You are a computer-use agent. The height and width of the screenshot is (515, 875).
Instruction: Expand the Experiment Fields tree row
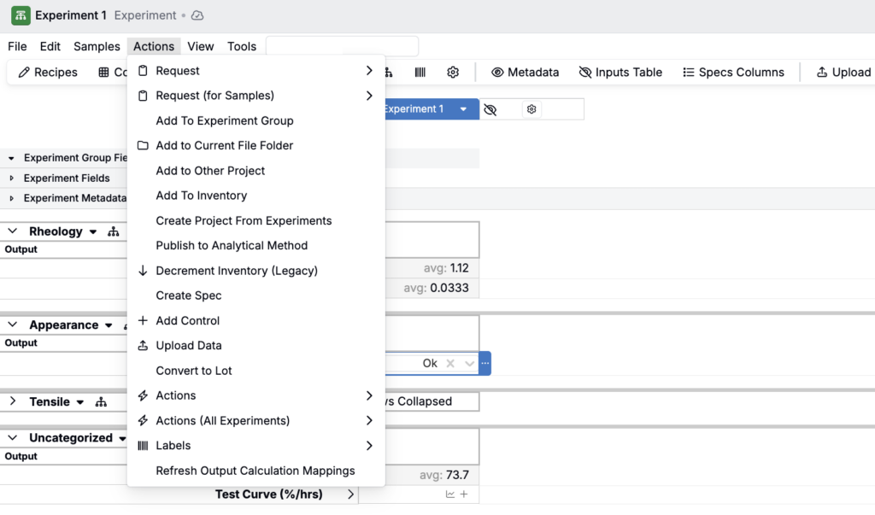coord(12,178)
